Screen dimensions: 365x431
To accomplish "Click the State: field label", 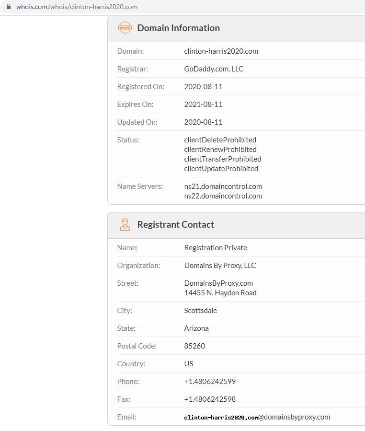I will pos(126,328).
